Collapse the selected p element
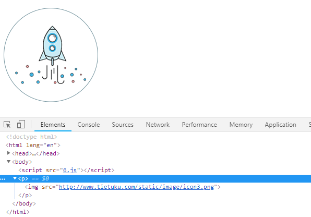Viewport: 311px width, 217px height. click(x=15, y=178)
